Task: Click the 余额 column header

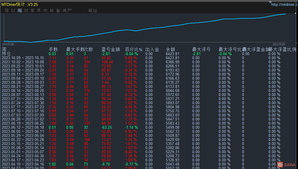Action: pos(170,50)
